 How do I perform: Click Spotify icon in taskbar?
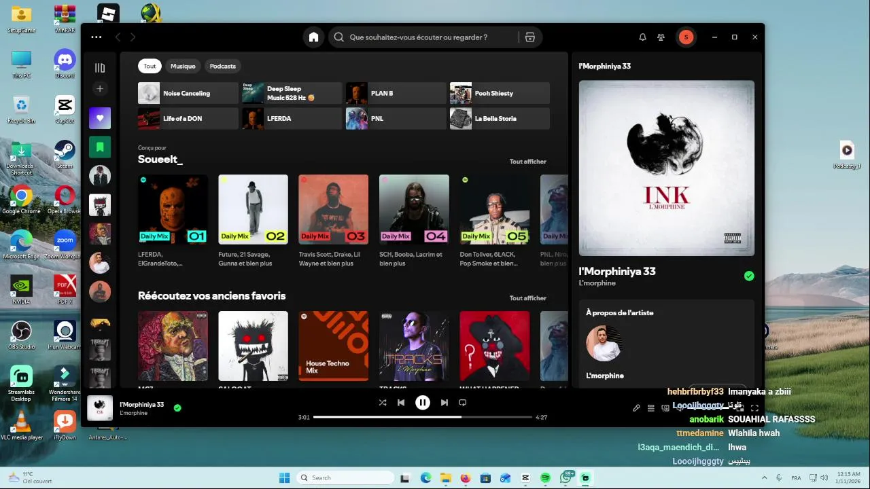pos(545,478)
